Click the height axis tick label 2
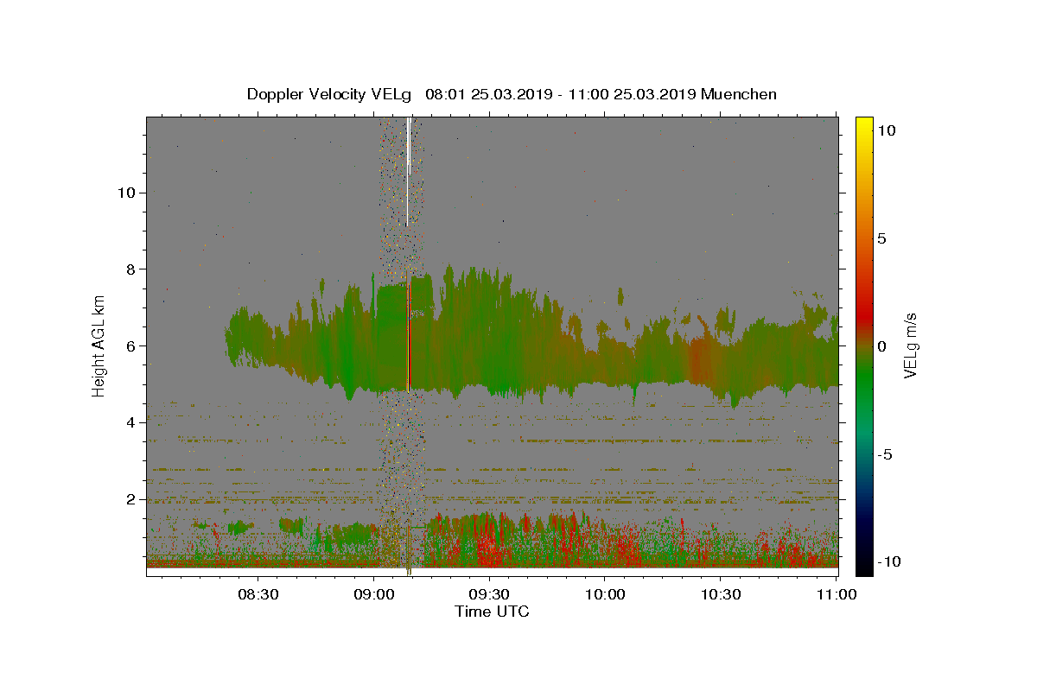 click(131, 499)
